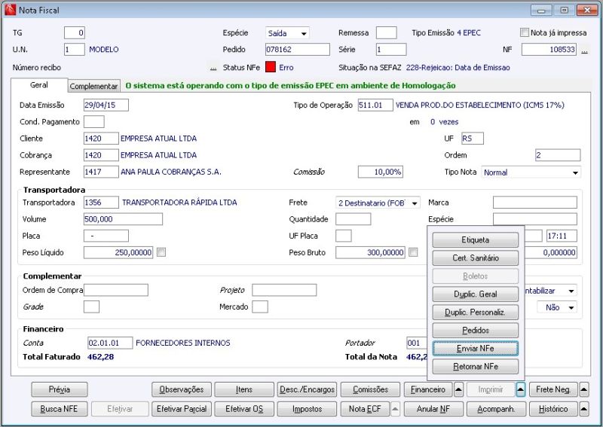This screenshot has height=427, width=603.
Task: Expand the arrow next to Frete Neg. button
Action: tap(583, 389)
